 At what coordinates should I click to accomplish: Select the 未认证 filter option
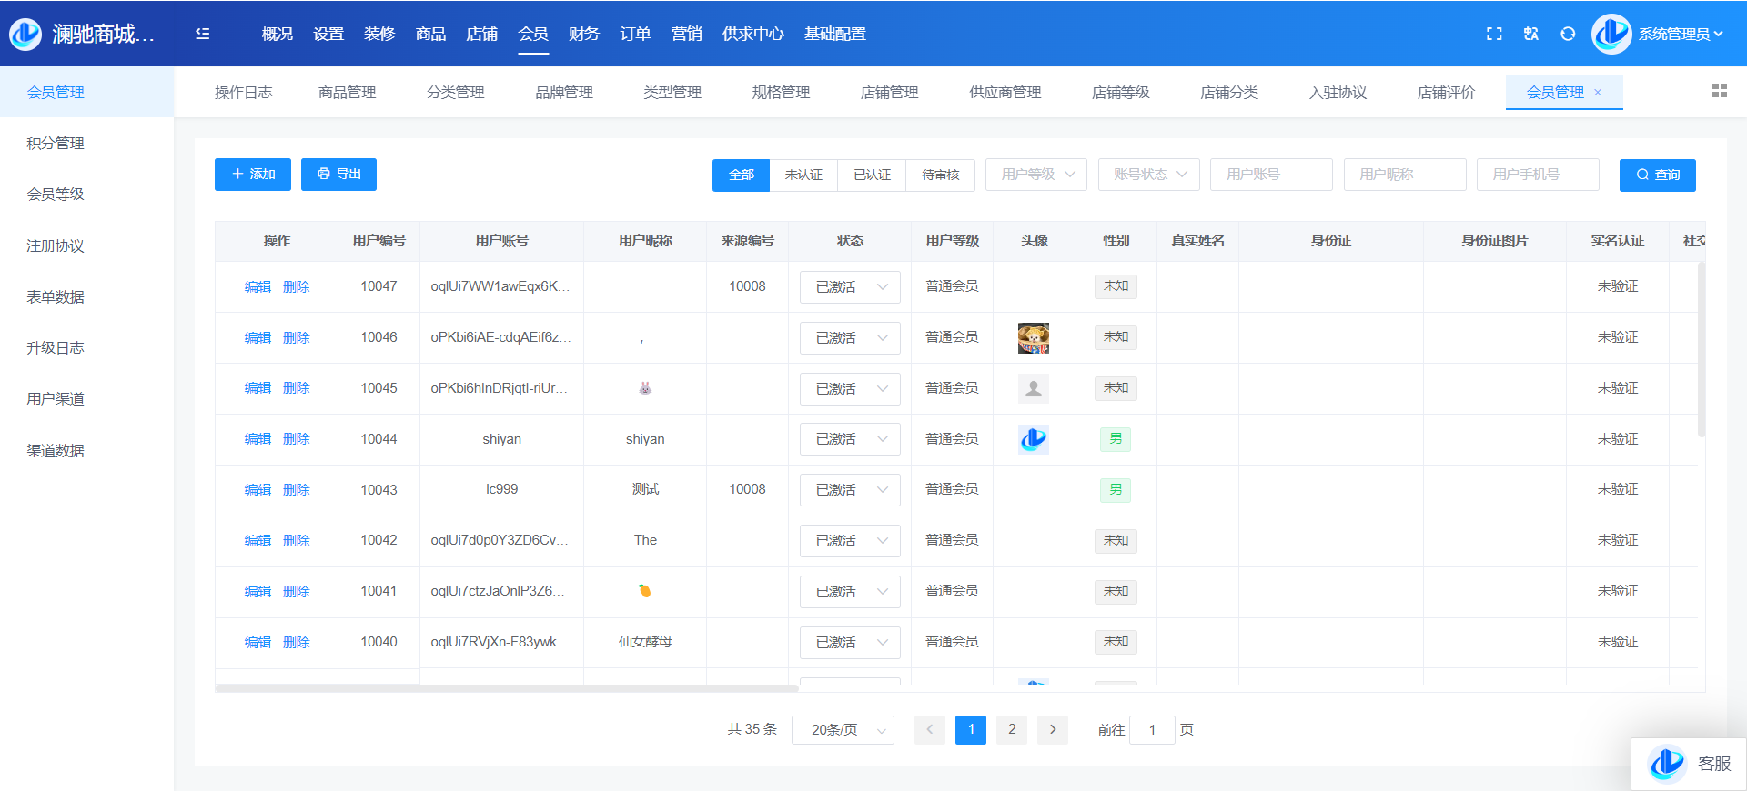[803, 175]
